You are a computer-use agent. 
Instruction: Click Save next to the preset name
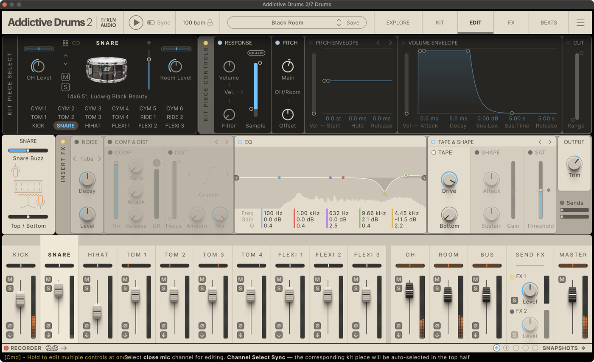(x=353, y=22)
